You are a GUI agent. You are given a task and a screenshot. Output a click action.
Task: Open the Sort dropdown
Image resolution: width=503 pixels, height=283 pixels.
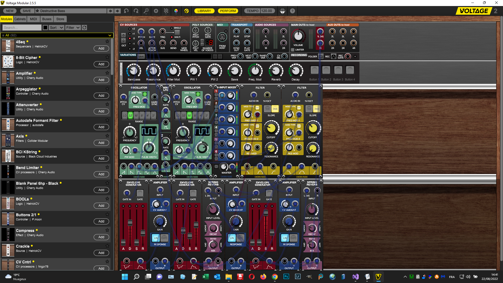tap(56, 28)
